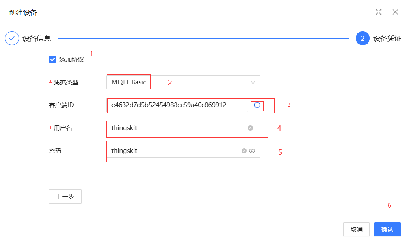Click the fullscreen expand icon in dialog header
The width and height of the screenshot is (405, 240).
(379, 12)
